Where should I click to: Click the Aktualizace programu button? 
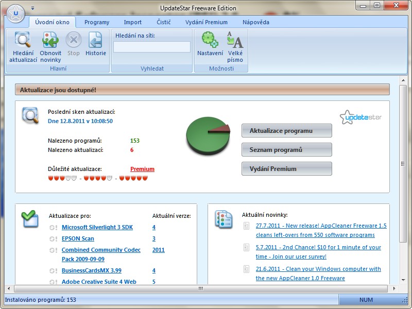[x=287, y=131]
